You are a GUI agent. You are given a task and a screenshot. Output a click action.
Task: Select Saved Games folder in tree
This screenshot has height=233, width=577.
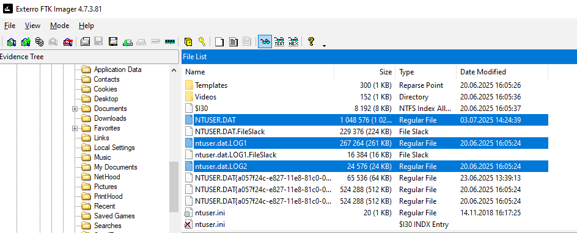114,216
